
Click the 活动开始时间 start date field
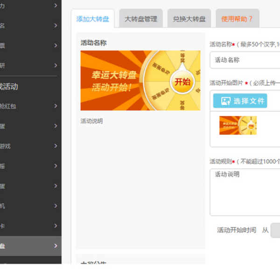pyautogui.click(x=275, y=230)
